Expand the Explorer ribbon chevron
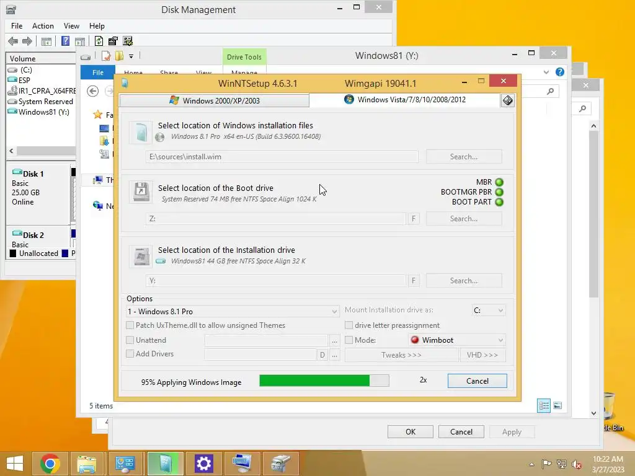635x476 pixels. [546, 72]
